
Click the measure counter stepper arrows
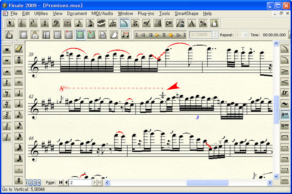click(x=215, y=35)
